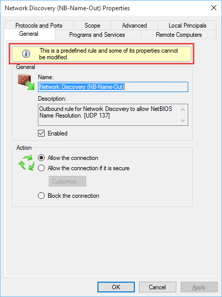
Task: Close the Properties dialog window
Action: [x=214, y=8]
